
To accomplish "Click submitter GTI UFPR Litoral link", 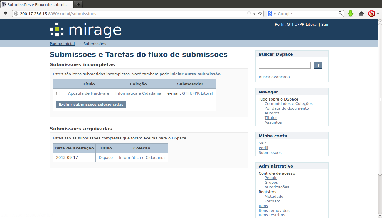I will pyautogui.click(x=197, y=93).
